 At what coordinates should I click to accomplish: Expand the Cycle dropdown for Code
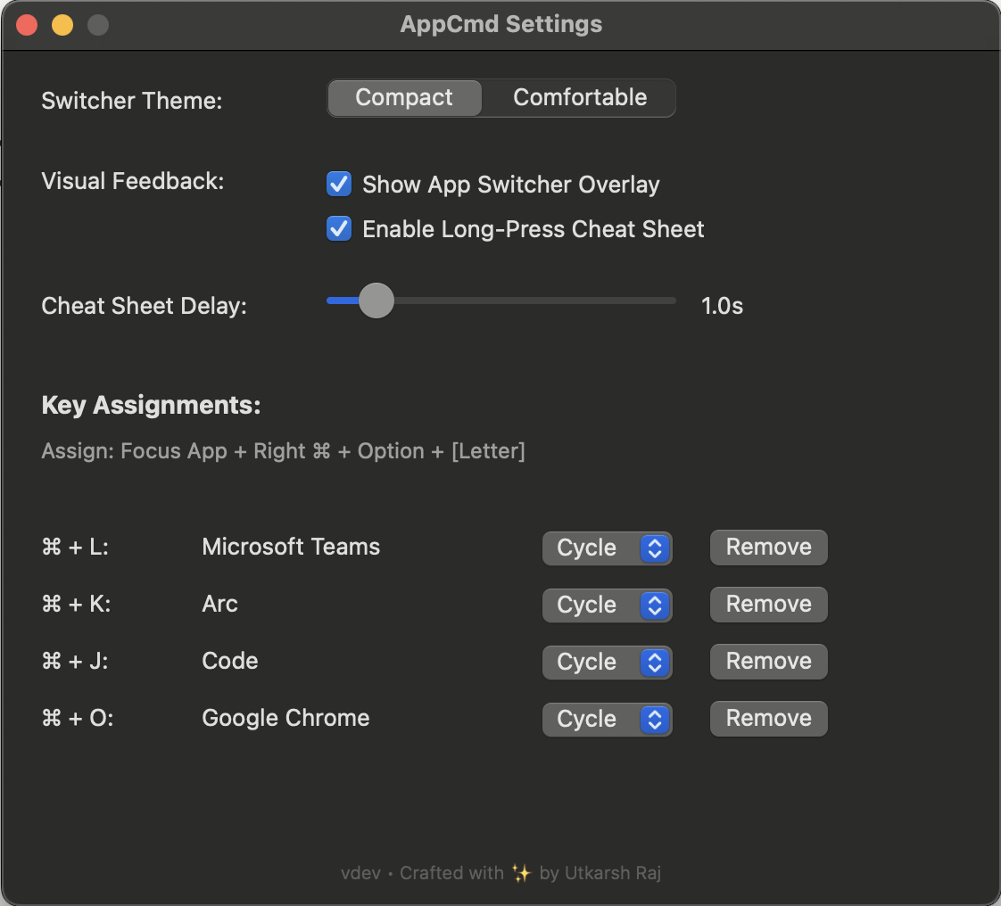coord(607,663)
